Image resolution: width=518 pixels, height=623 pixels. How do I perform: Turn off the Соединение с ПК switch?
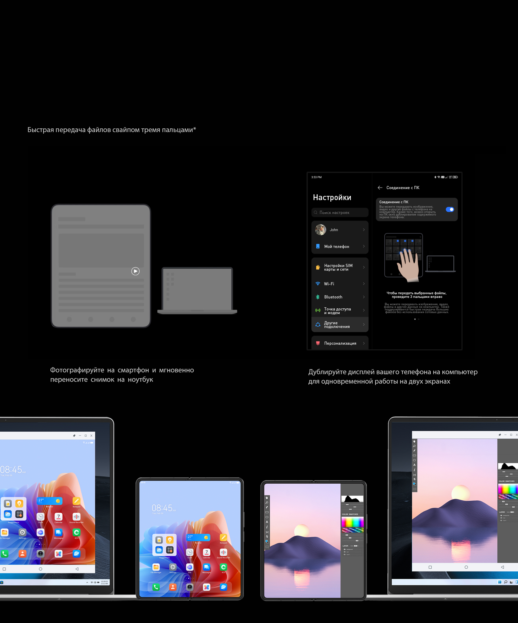click(450, 209)
